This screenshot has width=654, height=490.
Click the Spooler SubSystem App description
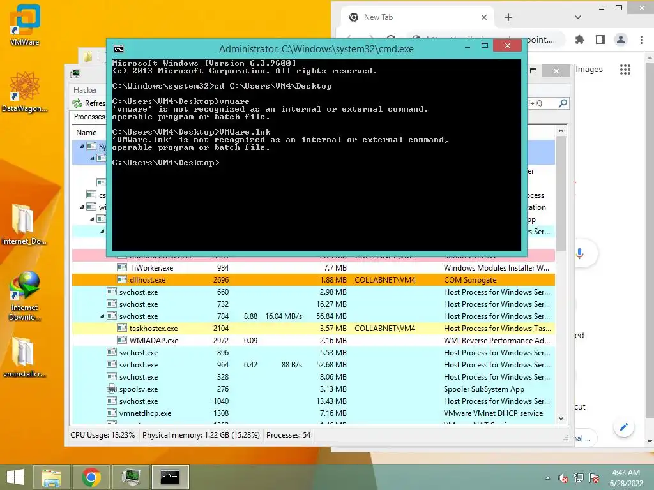click(x=484, y=389)
